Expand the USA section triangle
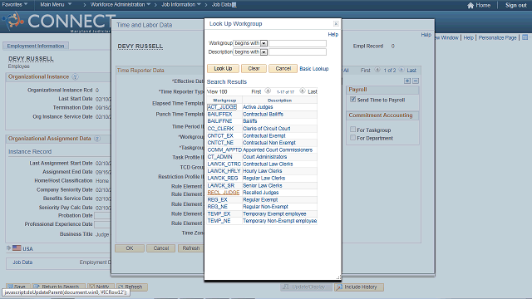This screenshot has height=299, width=532. click(x=8, y=248)
